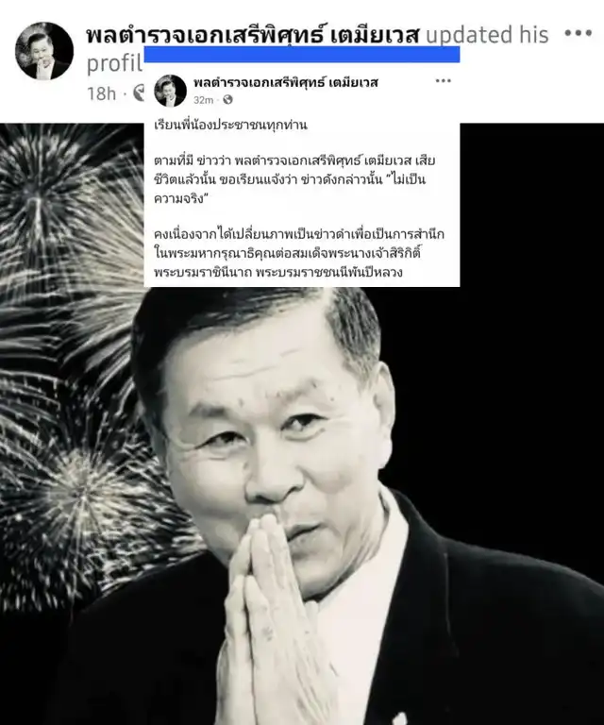Viewport: 604px width, 725px height.
Task: Click the greeting line เรียนพี่น้องประชาชนทุกท่าน
Action: [230, 125]
